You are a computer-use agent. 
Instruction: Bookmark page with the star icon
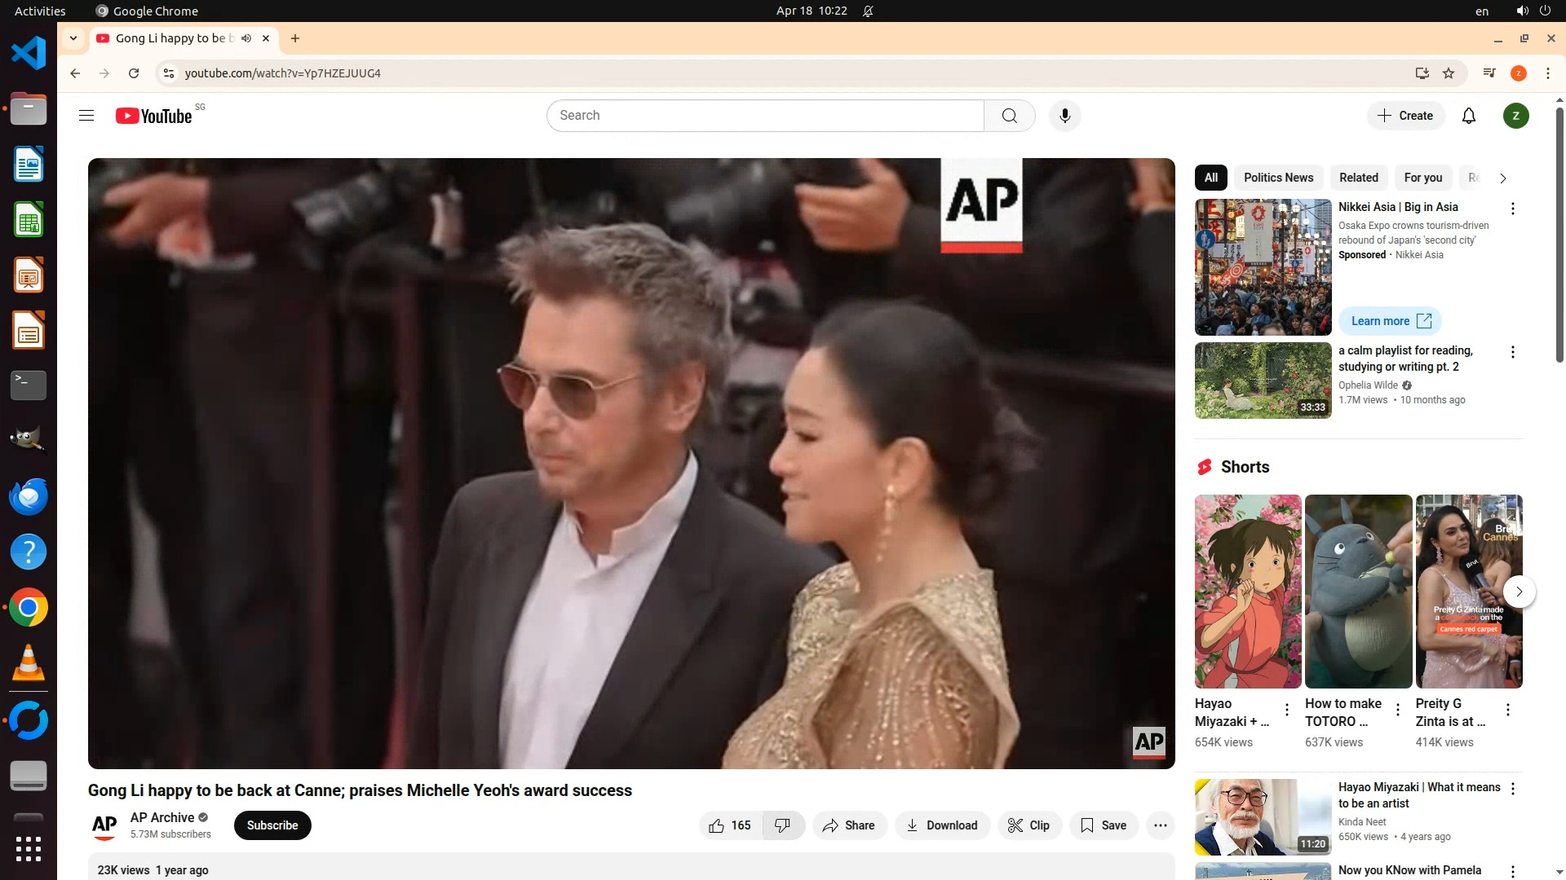(x=1449, y=73)
